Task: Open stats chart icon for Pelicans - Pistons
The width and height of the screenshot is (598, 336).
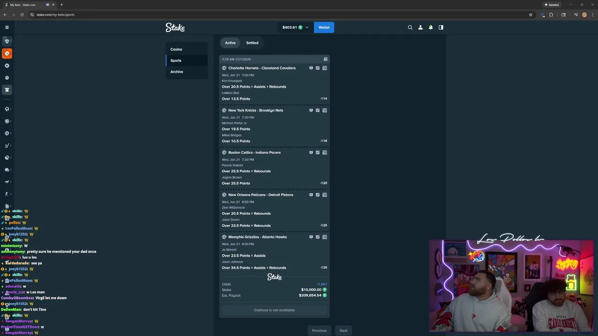Action: 318,195
